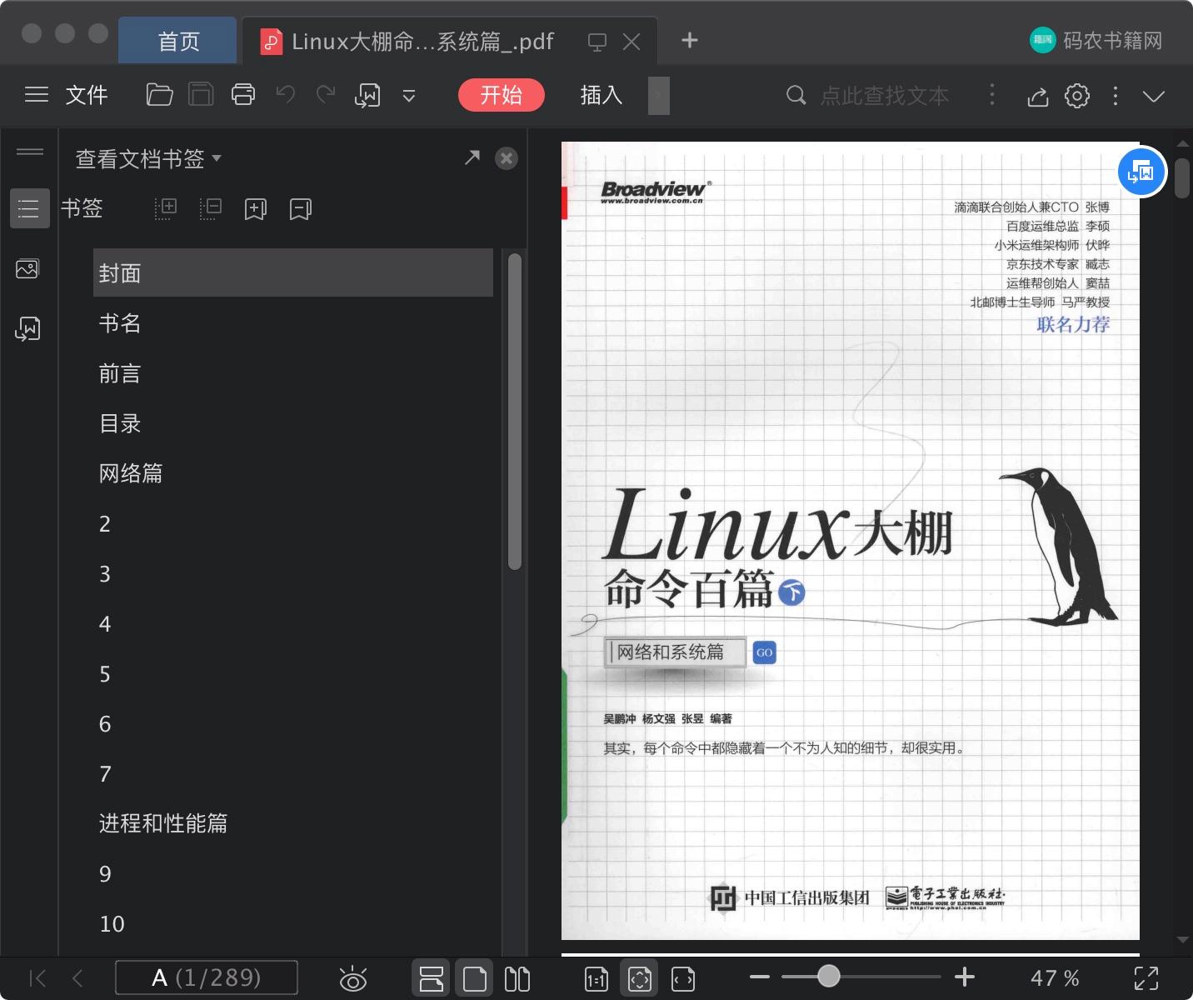
Task: Click the redo arrow icon
Action: pos(326,95)
